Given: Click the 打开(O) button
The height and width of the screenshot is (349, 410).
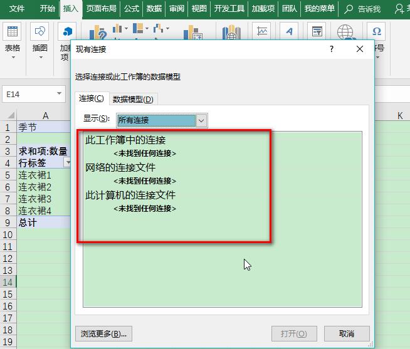Looking at the screenshot, I should pos(294,333).
